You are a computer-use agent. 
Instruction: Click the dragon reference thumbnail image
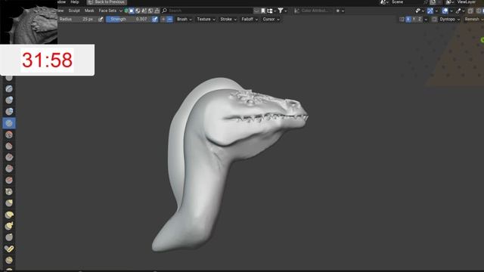point(29,22)
